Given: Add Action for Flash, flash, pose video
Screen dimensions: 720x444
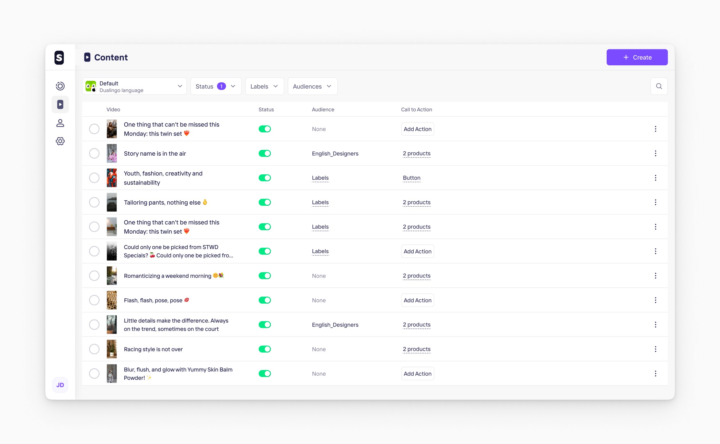Looking at the screenshot, I should pyautogui.click(x=417, y=300).
